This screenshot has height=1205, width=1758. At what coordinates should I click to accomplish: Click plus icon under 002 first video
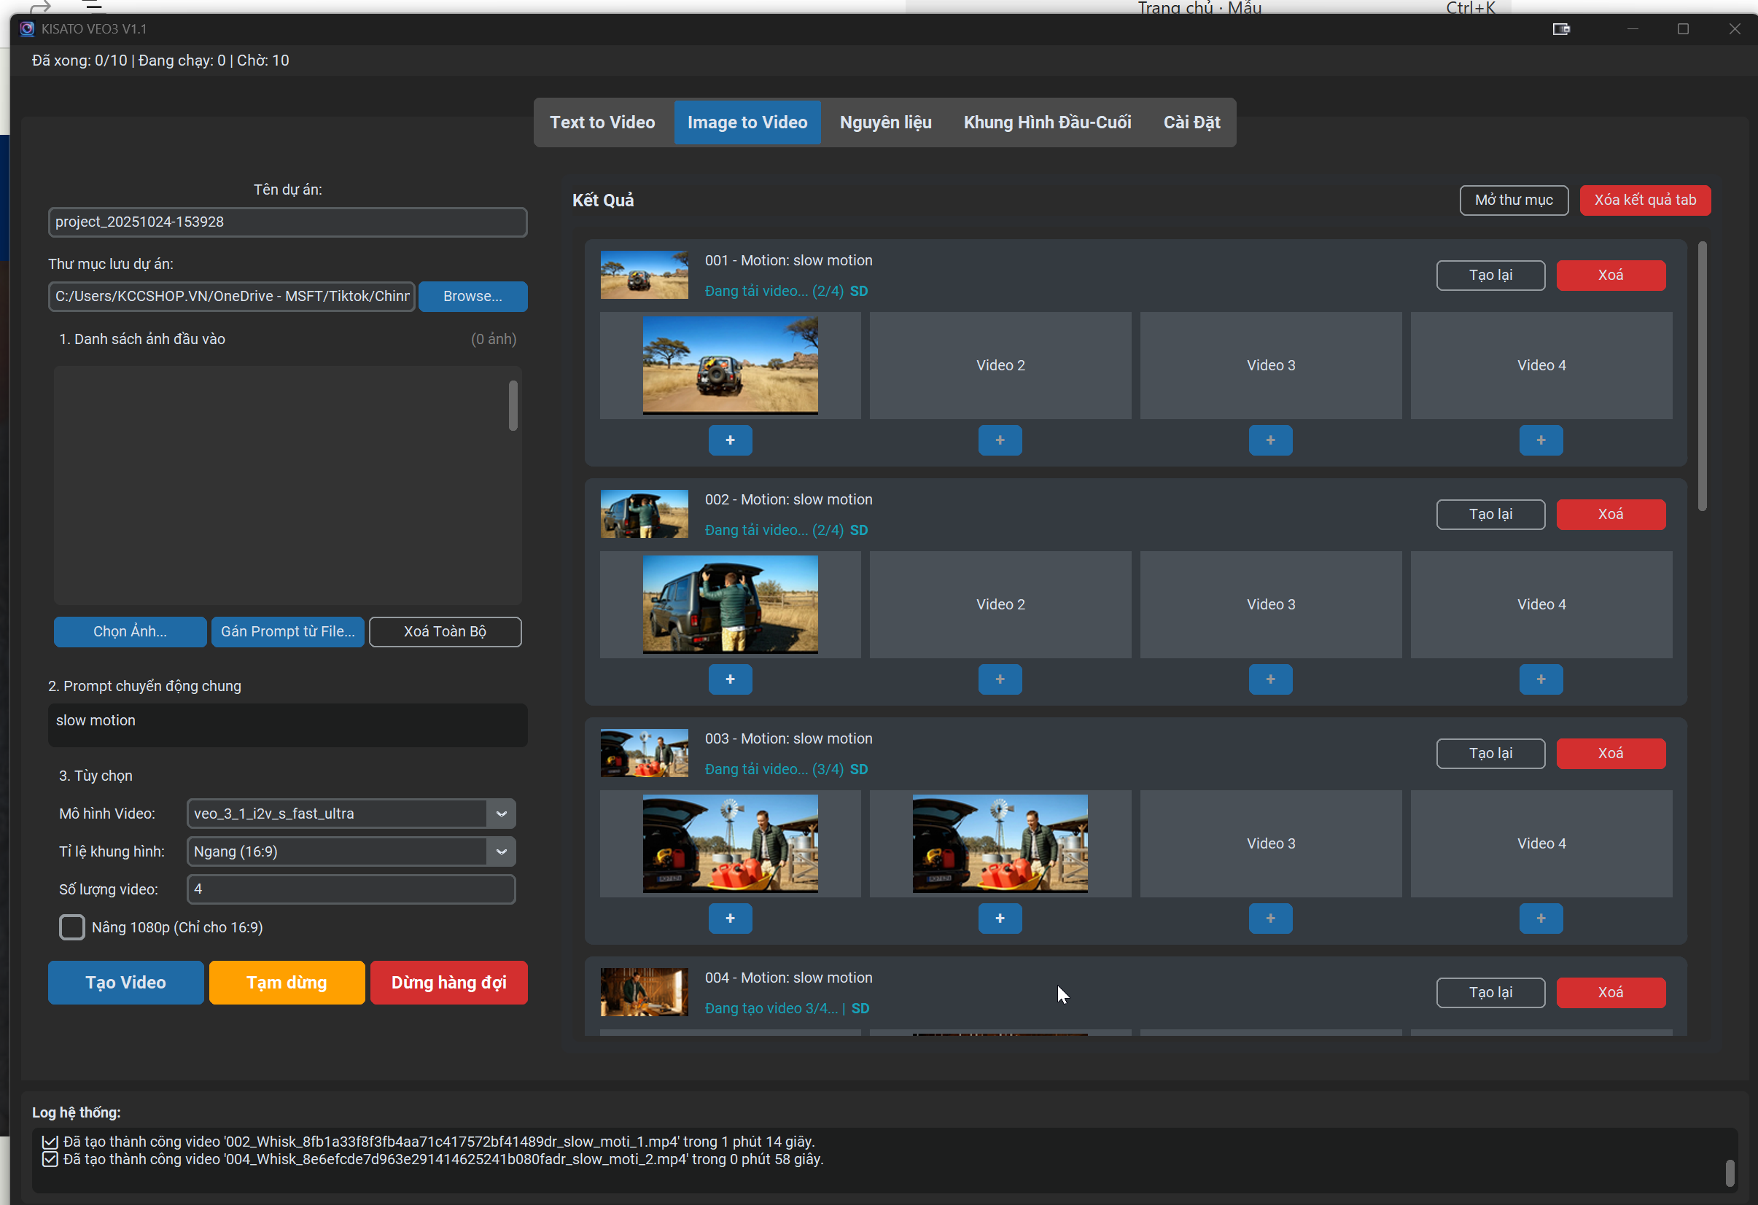pyautogui.click(x=729, y=679)
